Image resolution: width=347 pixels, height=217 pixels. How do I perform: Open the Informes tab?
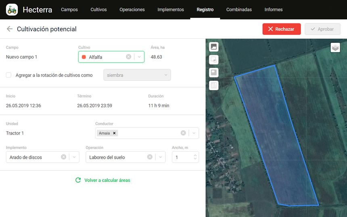click(273, 9)
